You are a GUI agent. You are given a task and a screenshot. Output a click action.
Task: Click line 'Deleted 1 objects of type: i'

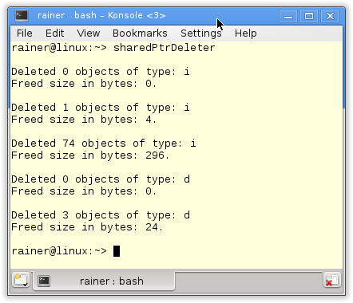click(x=101, y=108)
